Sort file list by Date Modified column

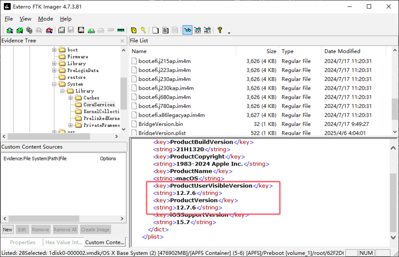[354, 51]
